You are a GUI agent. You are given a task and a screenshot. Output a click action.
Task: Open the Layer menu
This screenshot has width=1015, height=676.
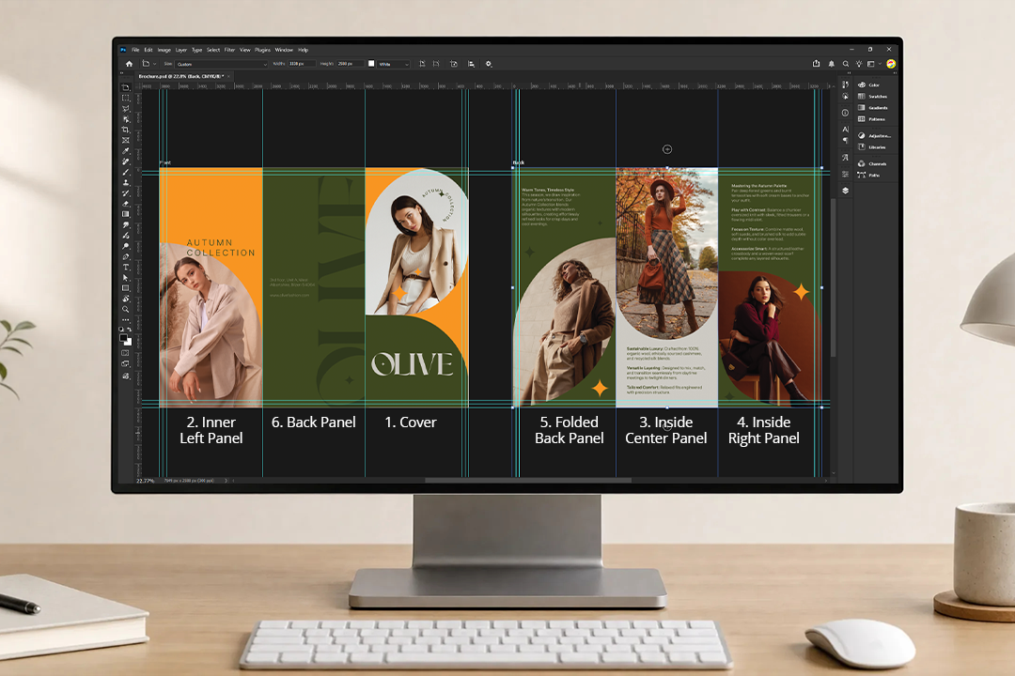(x=181, y=50)
